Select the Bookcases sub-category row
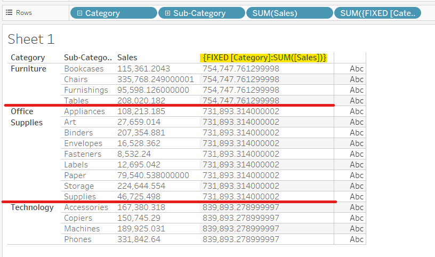 click(x=84, y=69)
